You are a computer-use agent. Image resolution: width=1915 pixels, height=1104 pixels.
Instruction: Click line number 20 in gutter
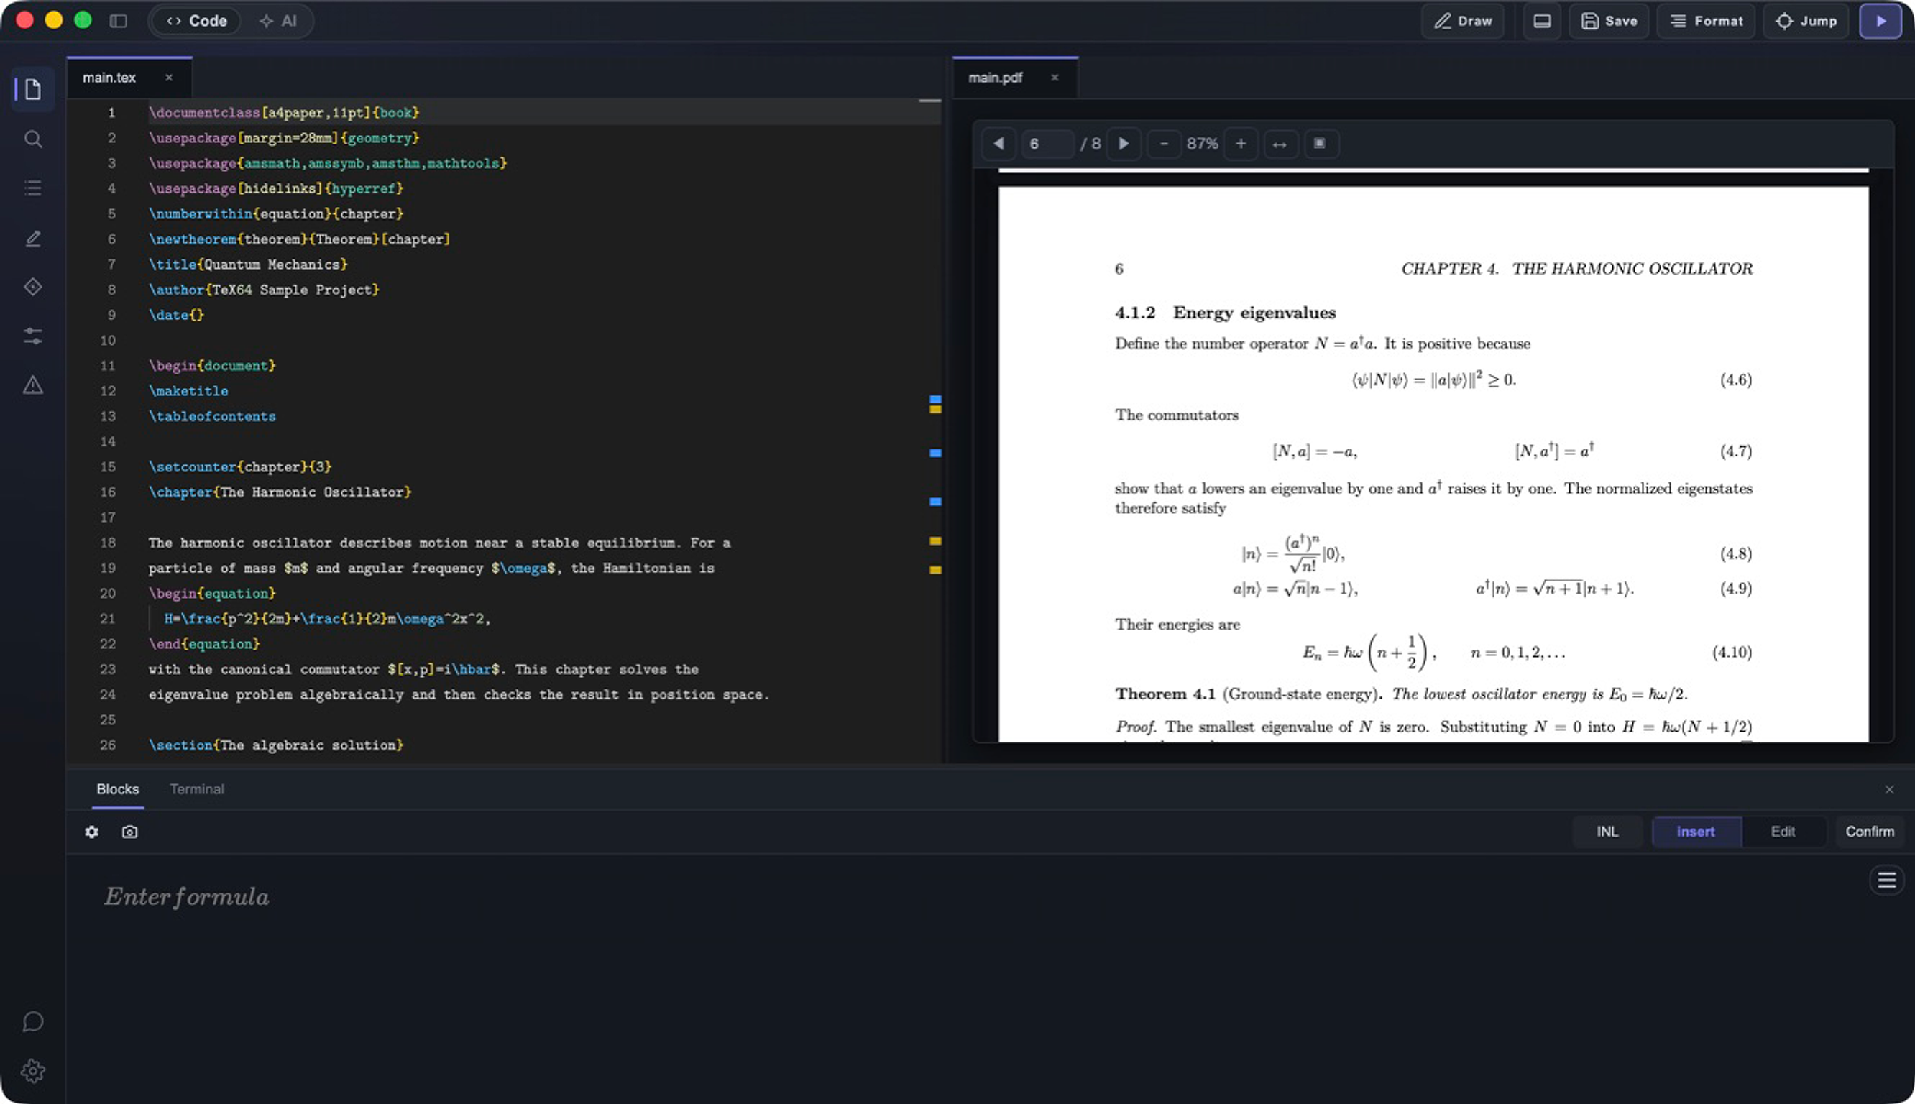[108, 594]
